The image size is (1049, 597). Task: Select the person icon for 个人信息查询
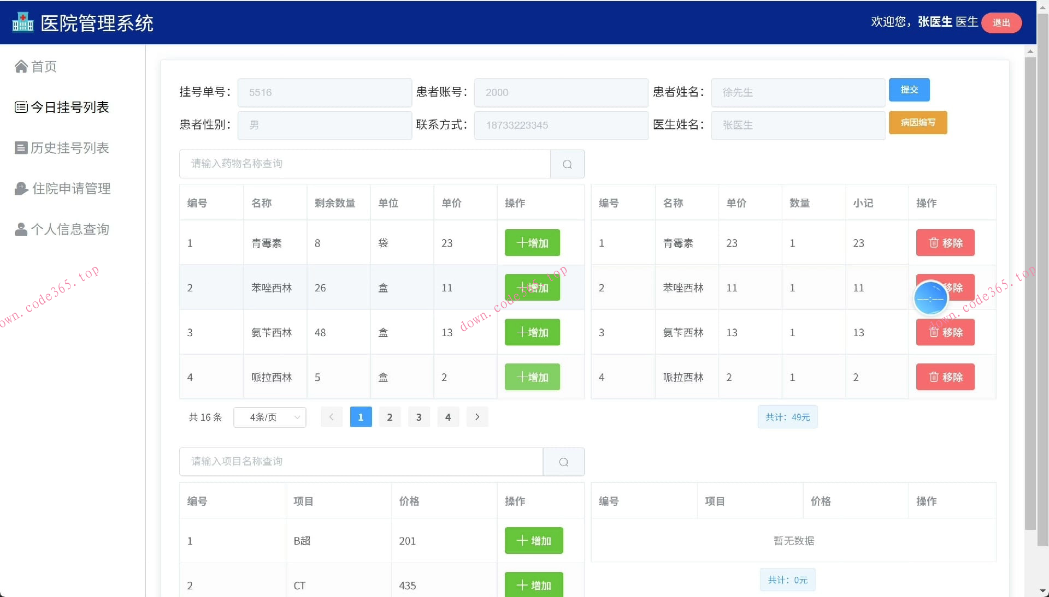tap(20, 229)
